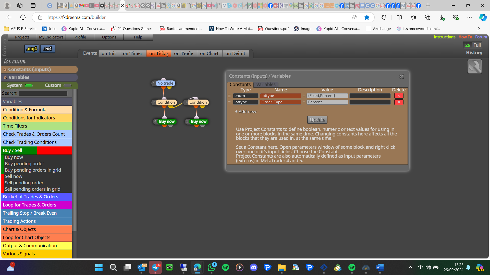Close the Constants (Inputs) / Variables dialog
Image resolution: width=490 pixels, height=275 pixels.
[x=402, y=76]
